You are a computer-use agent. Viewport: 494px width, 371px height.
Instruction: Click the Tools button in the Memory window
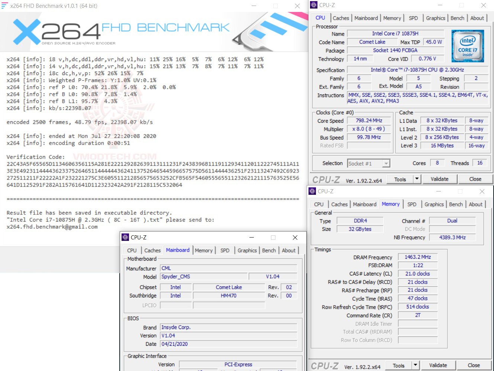click(x=398, y=365)
